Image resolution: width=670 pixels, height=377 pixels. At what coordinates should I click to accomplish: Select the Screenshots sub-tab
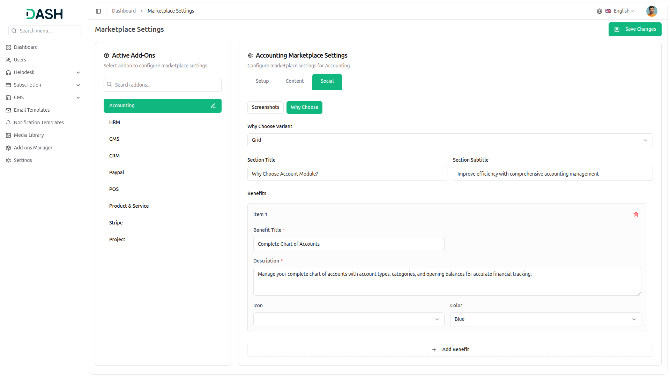265,107
